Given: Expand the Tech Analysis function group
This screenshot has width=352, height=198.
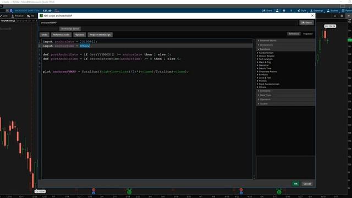Looking at the screenshot, I should (266, 59).
